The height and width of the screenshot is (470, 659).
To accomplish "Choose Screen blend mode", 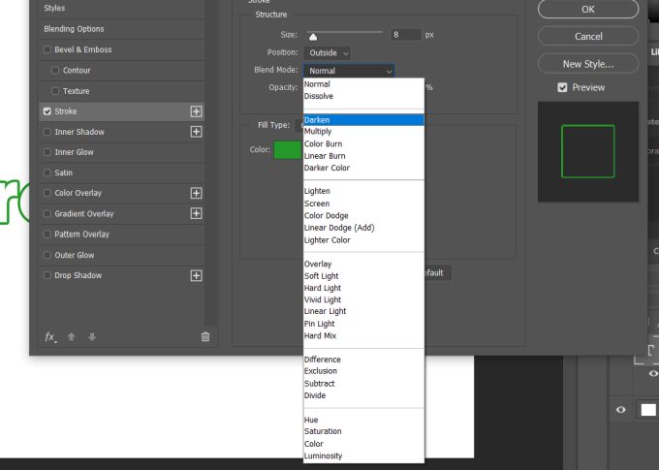I will coord(363,204).
